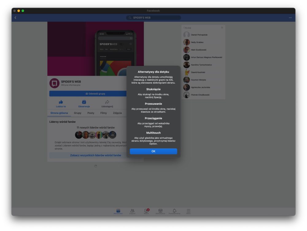
Task: Open chat with Piotrek Chodkowski
Action: click(x=203, y=95)
